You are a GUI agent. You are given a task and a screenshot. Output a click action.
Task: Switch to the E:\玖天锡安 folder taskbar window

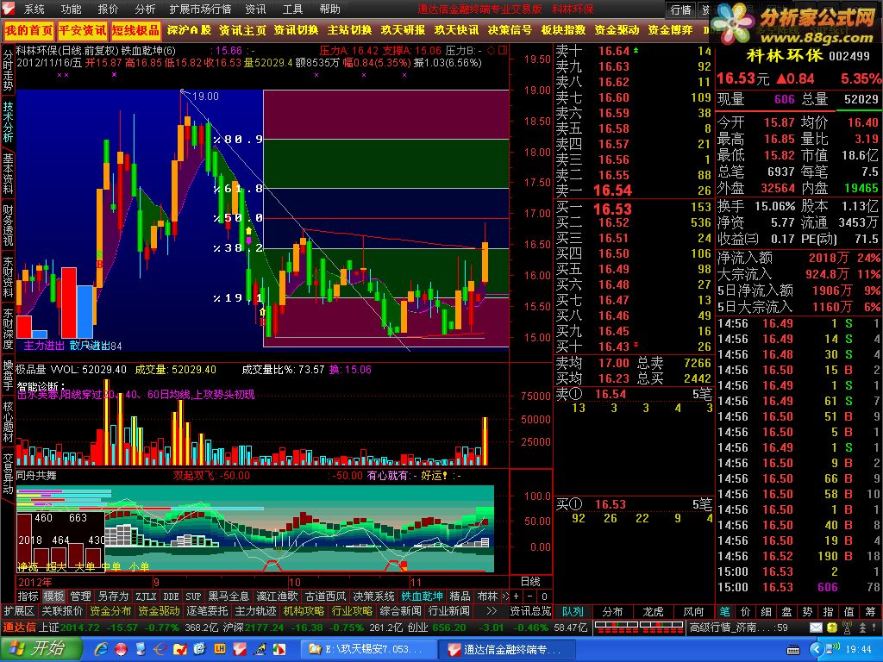tap(369, 650)
